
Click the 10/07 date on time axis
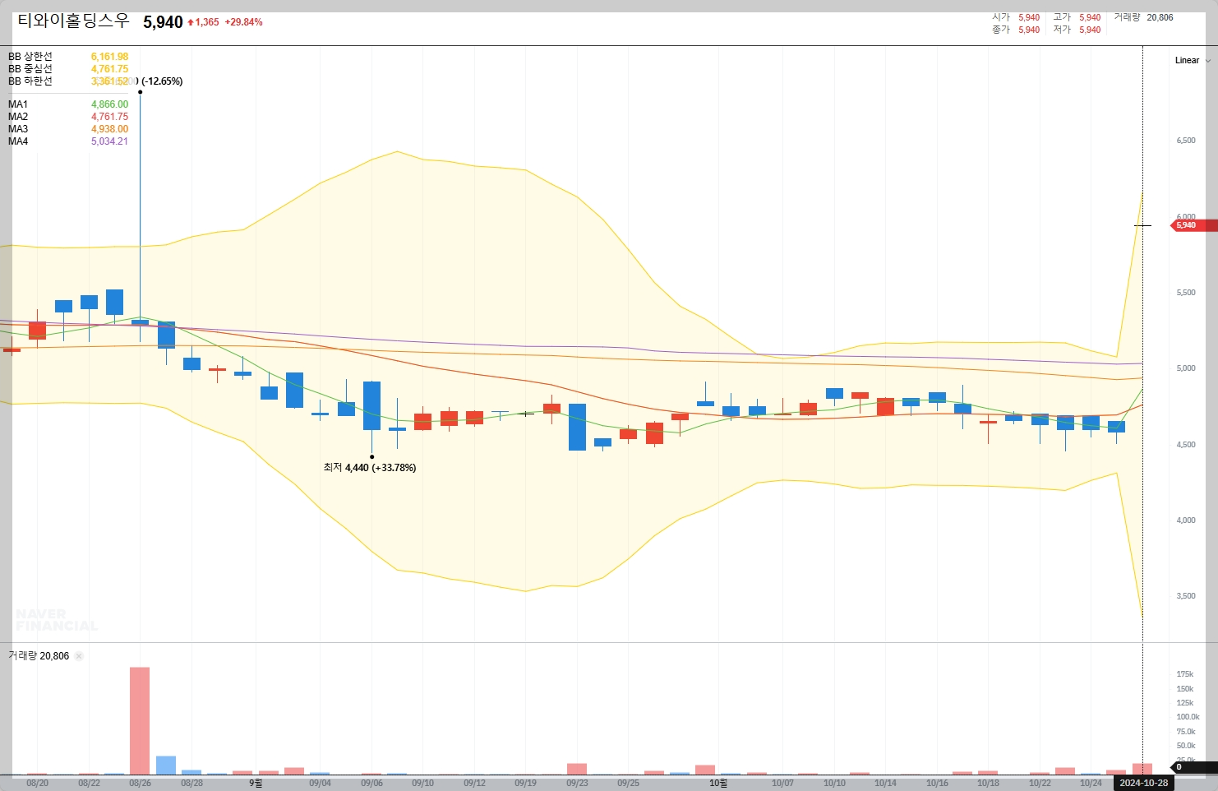tap(782, 783)
